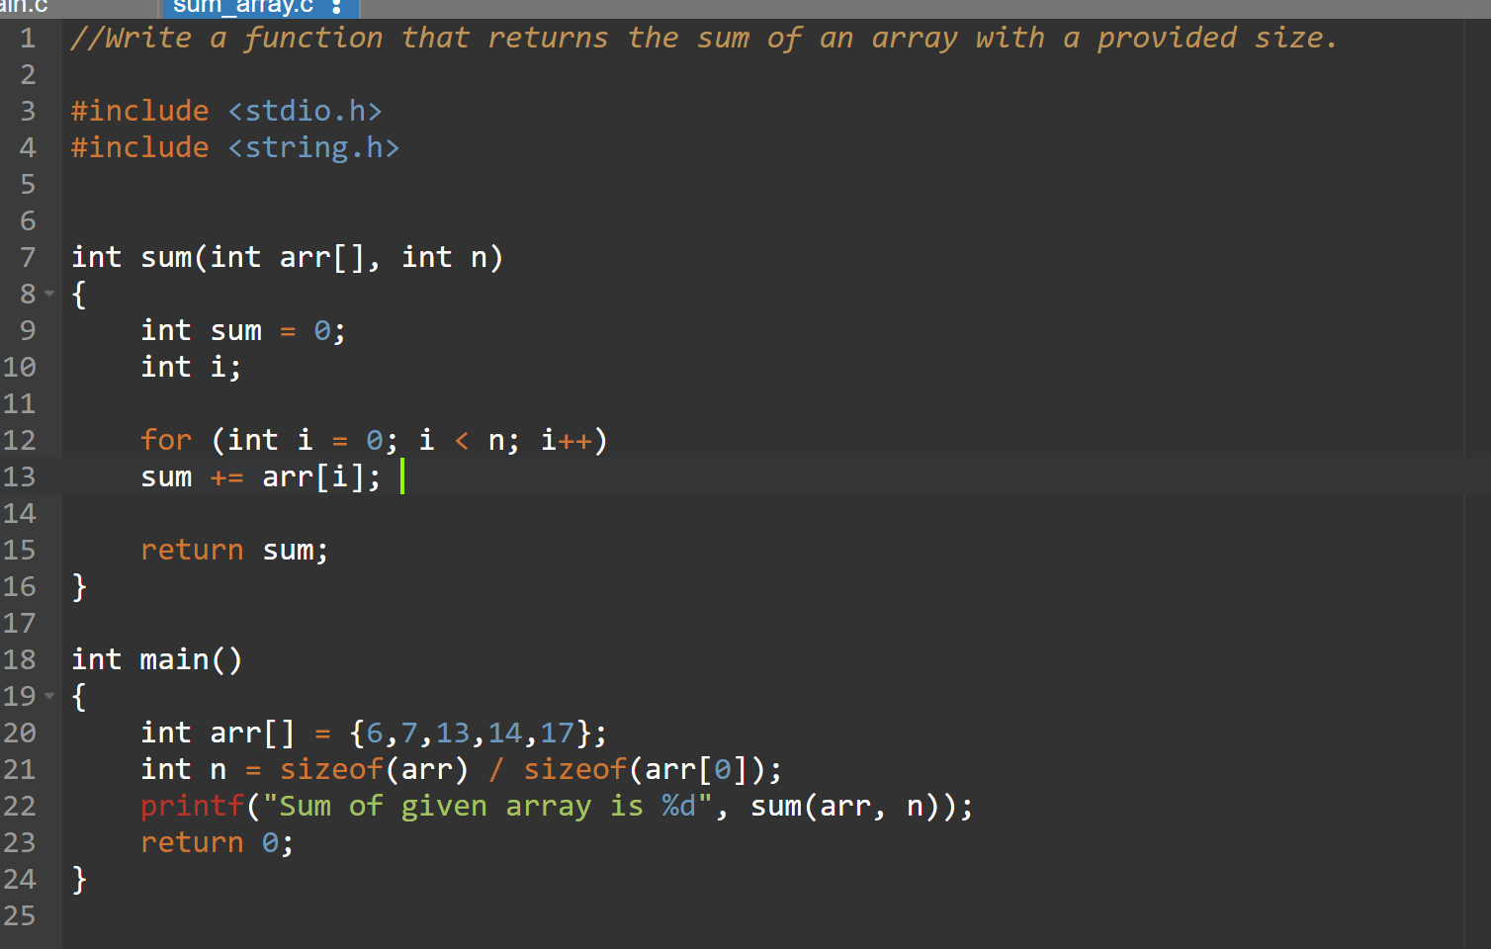1491x949 pixels.
Task: Collapse the main function body fold arrow
Action: (x=50, y=696)
